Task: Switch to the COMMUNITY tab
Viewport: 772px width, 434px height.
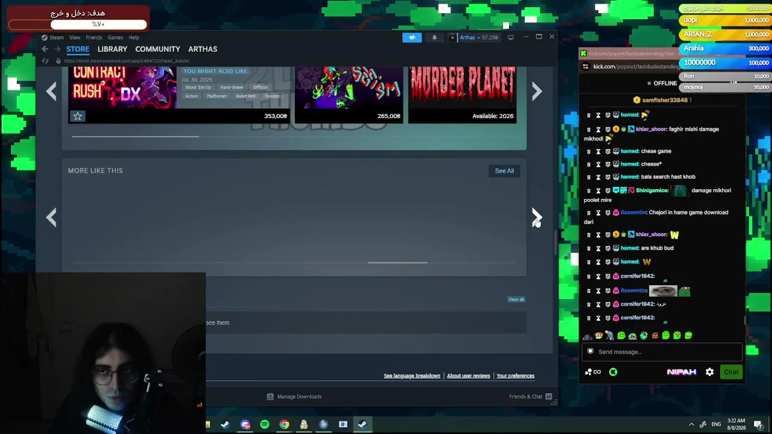Action: pos(157,49)
